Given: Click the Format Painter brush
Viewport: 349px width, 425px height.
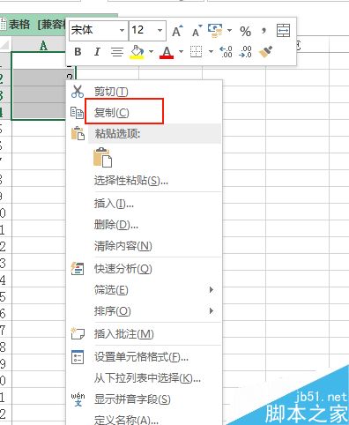Looking at the screenshot, I should (x=265, y=52).
